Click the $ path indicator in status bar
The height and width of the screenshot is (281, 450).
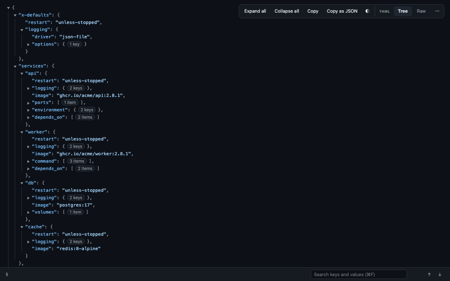click(x=7, y=274)
